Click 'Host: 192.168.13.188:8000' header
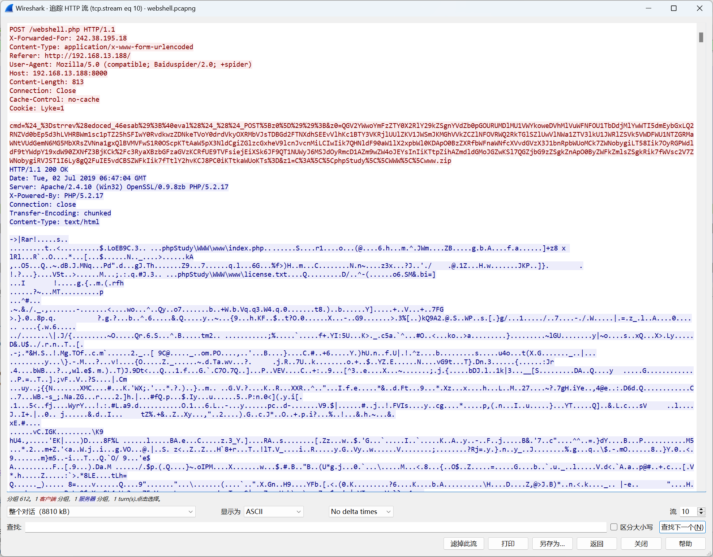 [x=58, y=73]
